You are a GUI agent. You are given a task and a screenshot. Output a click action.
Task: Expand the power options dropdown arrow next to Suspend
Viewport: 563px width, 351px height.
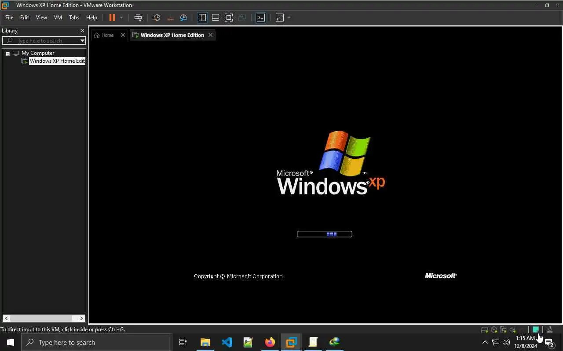[x=121, y=18]
